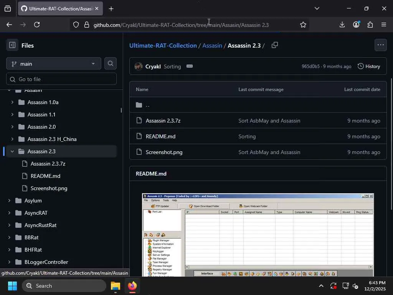Go back to the previous page
Viewport: 393px width, 295px height.
tap(9, 25)
